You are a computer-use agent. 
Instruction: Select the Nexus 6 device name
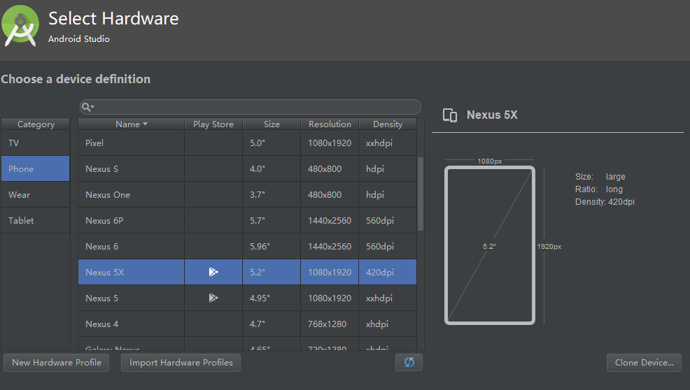pos(101,247)
